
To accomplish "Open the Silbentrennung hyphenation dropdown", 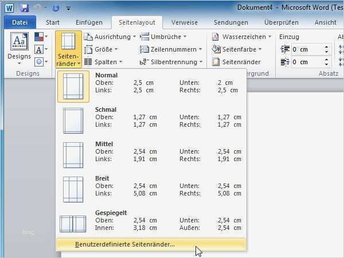I will (171, 62).
